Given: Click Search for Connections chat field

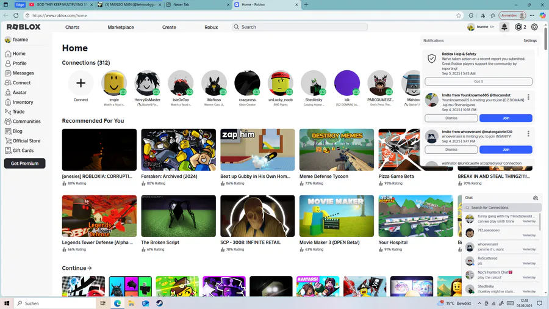Looking at the screenshot, I should [x=502, y=208].
